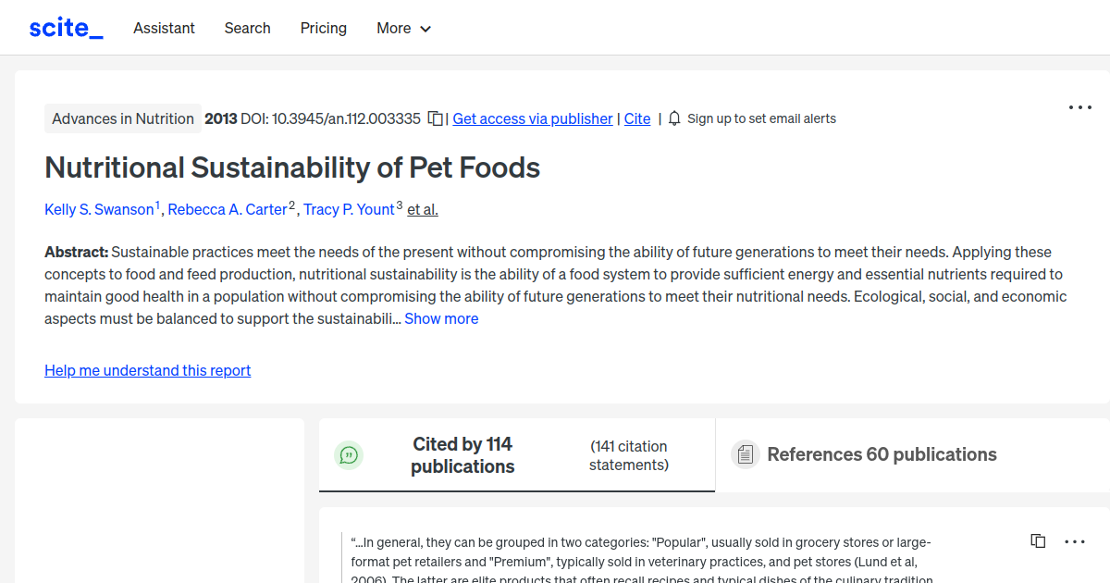Expand the References 60 publications panel
The image size is (1110, 583).
[x=882, y=454]
